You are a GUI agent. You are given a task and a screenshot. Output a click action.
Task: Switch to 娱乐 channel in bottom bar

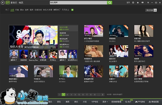coord(50,102)
